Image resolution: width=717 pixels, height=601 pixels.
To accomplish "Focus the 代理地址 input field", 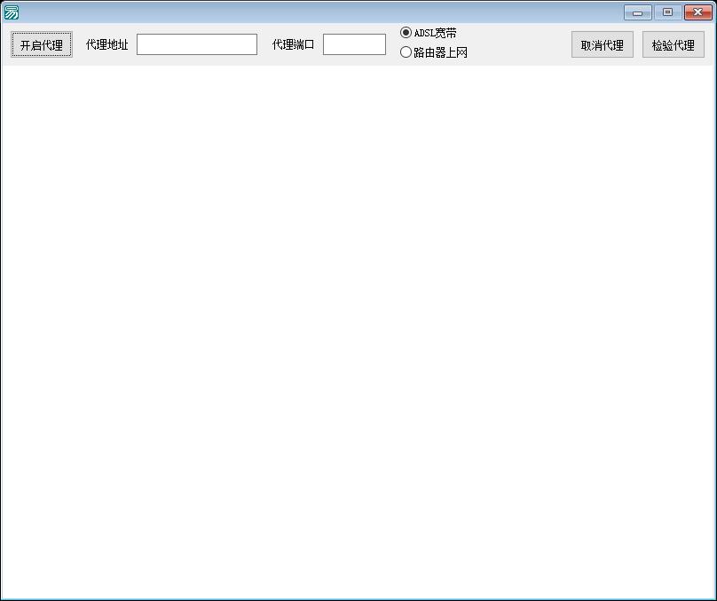I will [197, 44].
